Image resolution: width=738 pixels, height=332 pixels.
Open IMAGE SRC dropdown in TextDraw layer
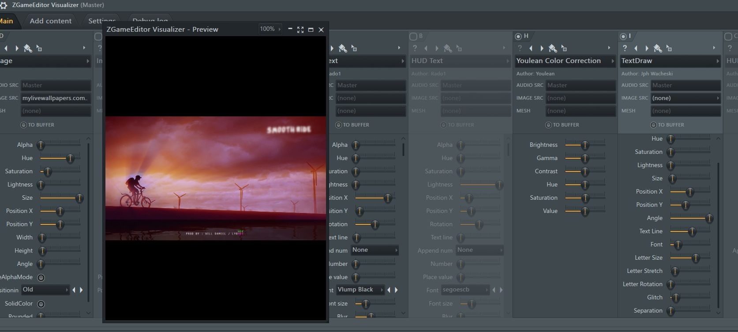686,98
